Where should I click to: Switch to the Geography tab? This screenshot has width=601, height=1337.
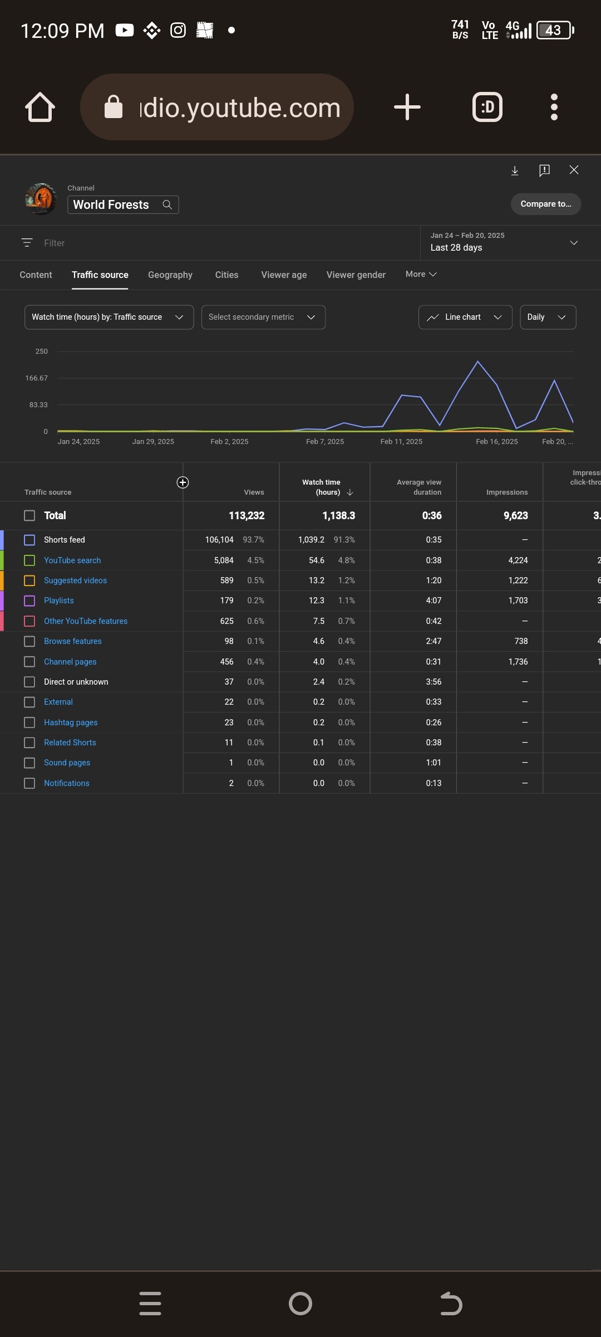[170, 275]
